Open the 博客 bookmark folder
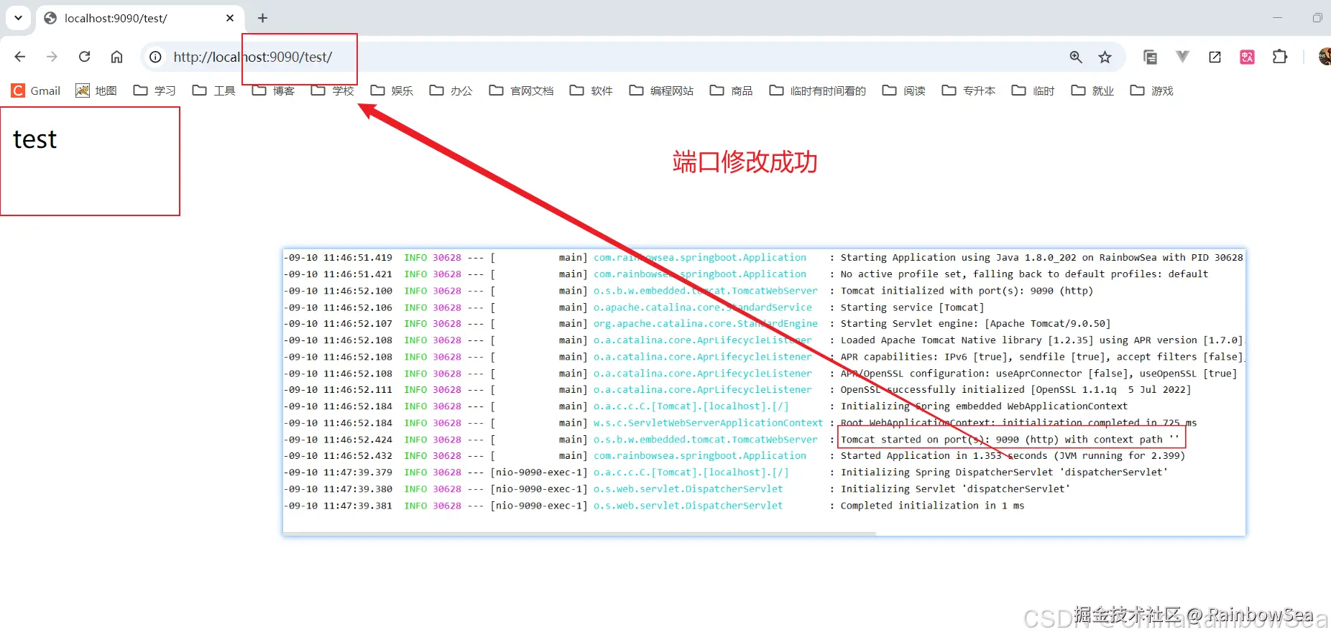Screen dimensions: 1331x642 pos(273,90)
